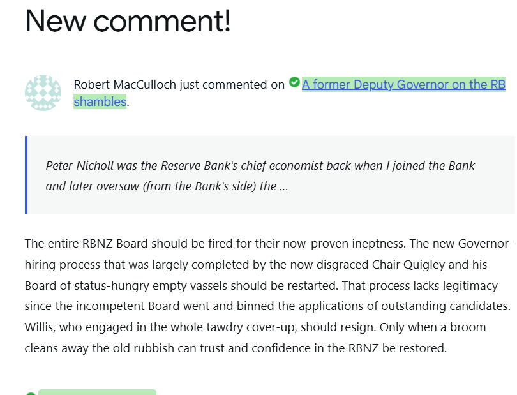Click the final line 'cleans away the old rubbish'
Viewport: 517px width, 395px height.
pos(236,348)
